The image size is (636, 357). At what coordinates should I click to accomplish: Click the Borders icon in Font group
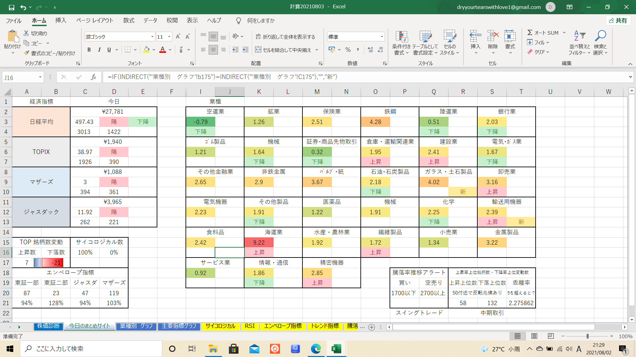tap(128, 50)
